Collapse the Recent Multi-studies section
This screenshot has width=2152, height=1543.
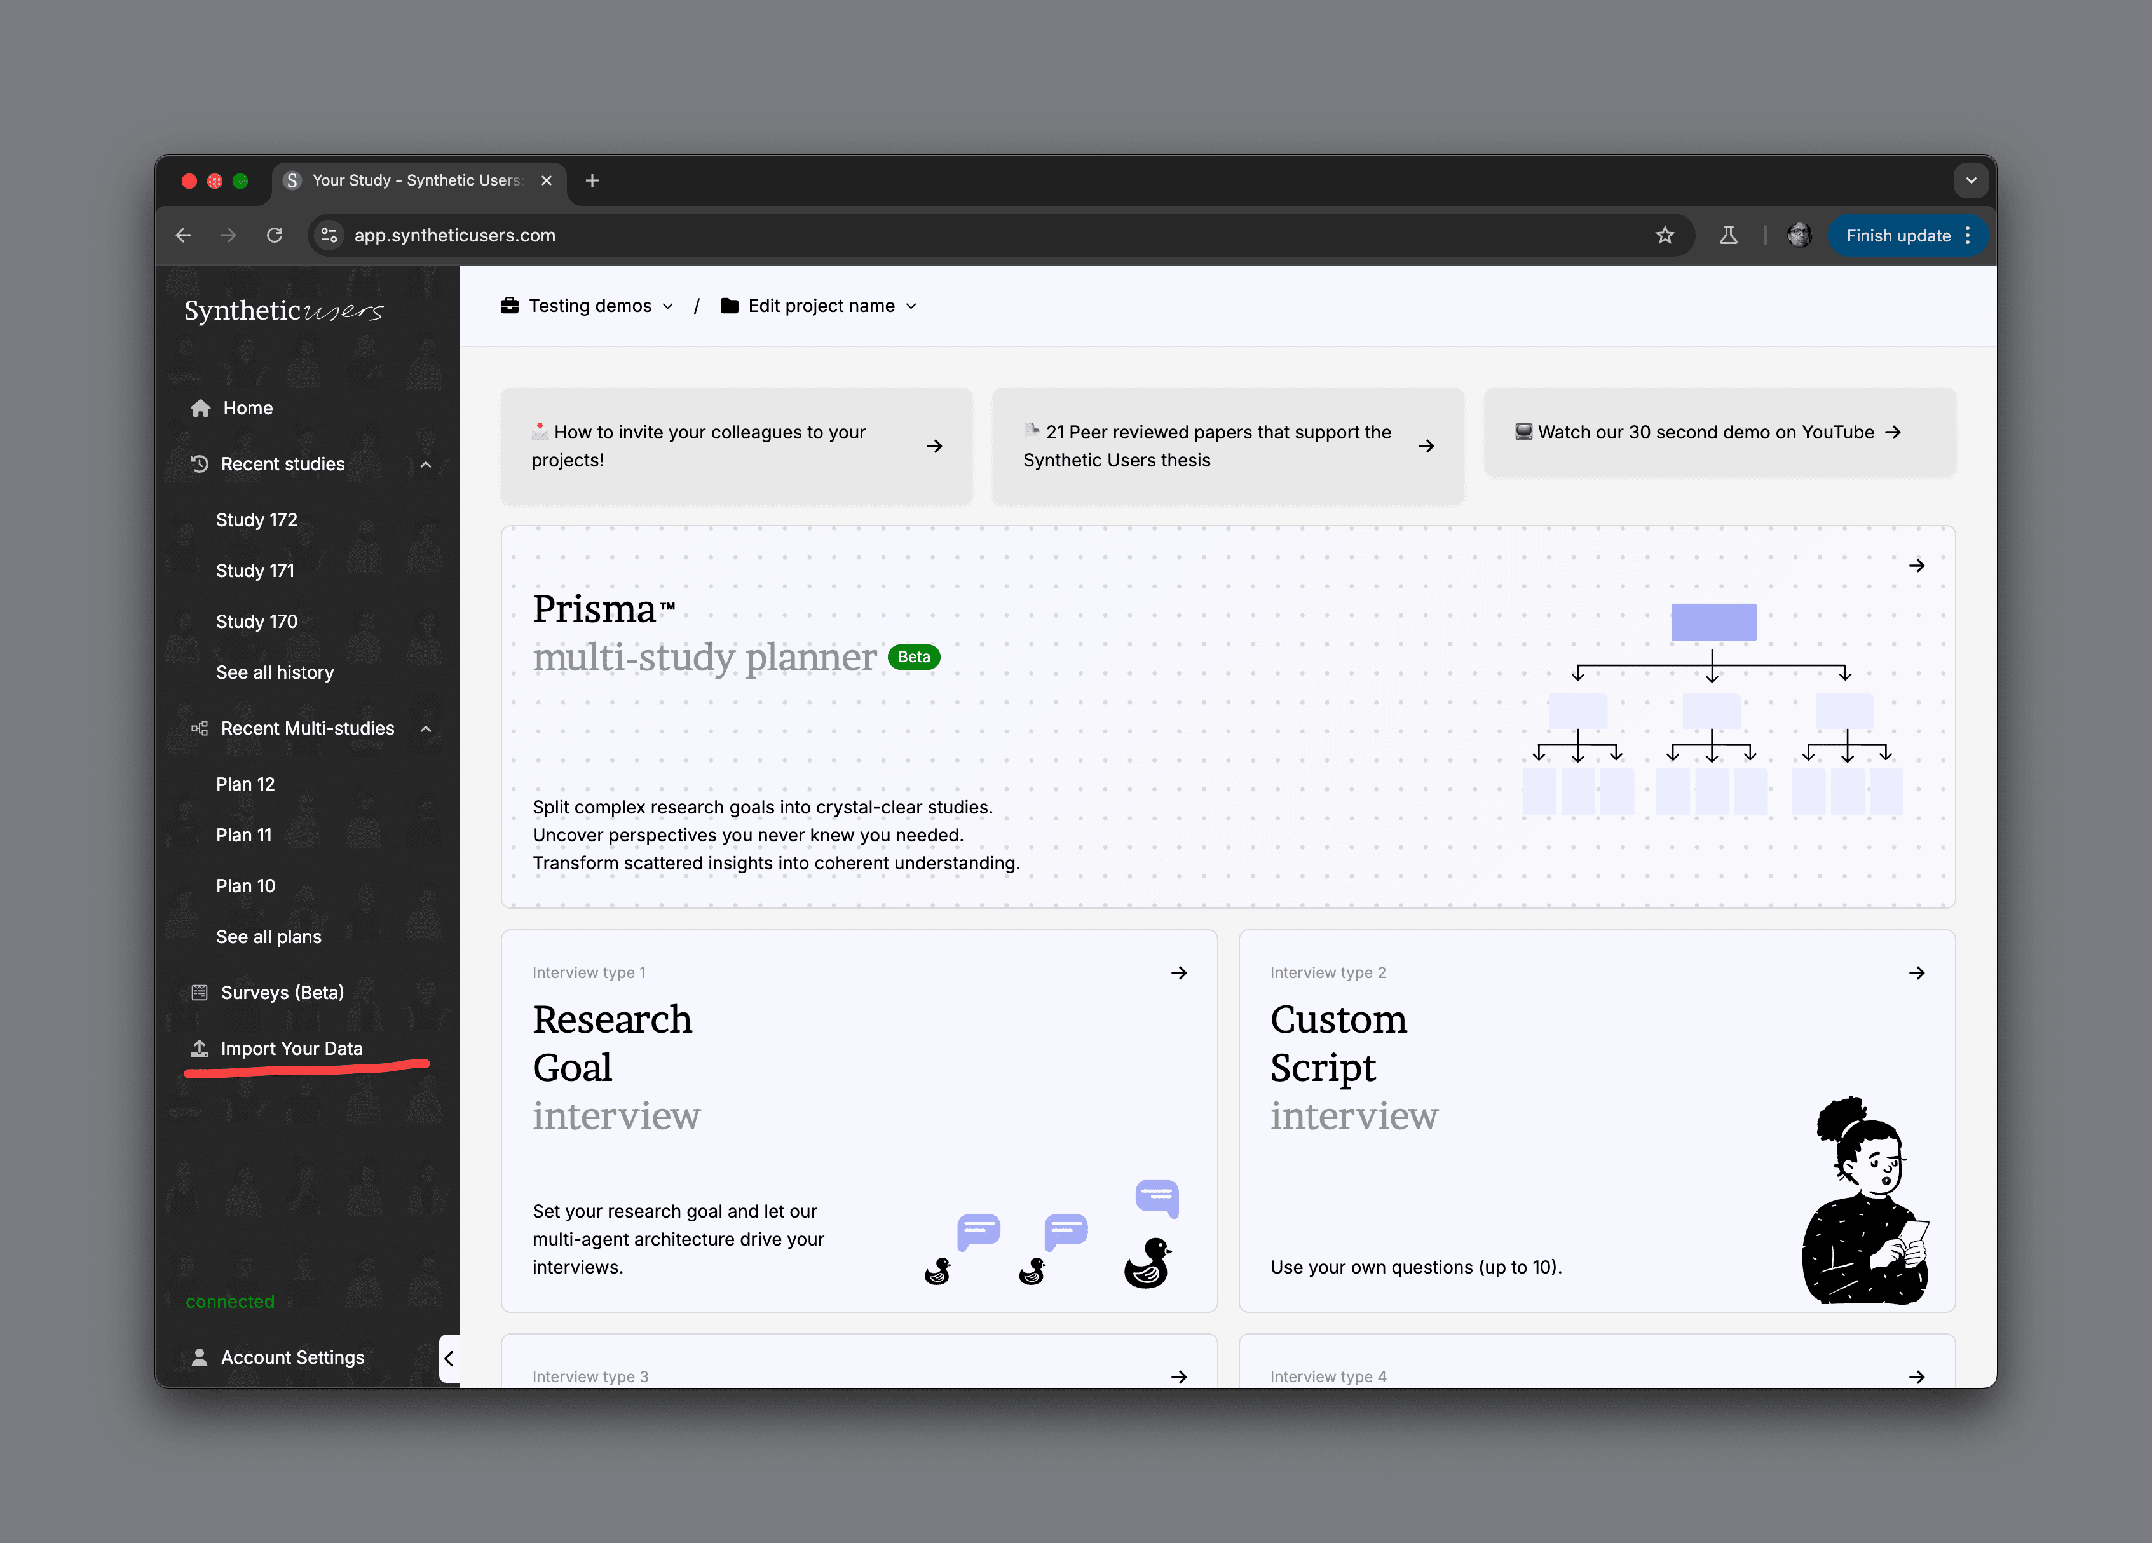[x=426, y=729]
